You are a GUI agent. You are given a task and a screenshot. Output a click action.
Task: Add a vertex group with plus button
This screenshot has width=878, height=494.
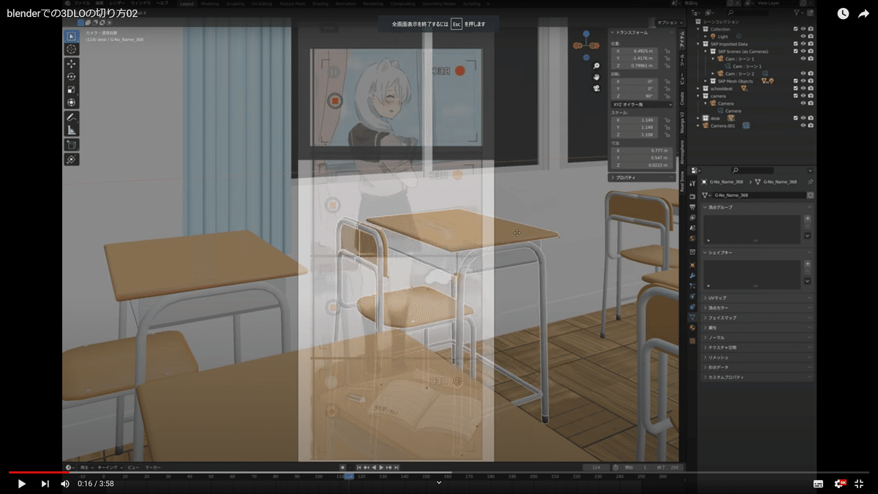point(807,218)
